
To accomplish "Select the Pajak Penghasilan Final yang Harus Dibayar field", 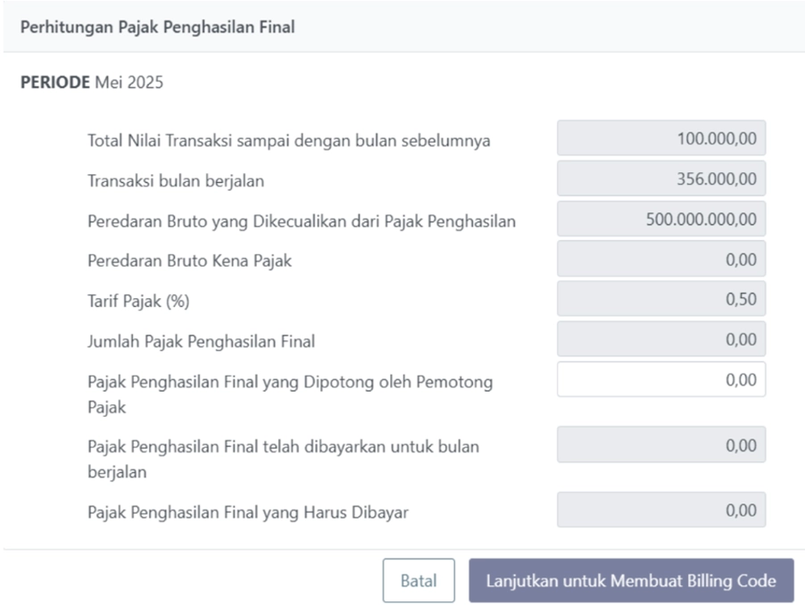I will [x=661, y=510].
